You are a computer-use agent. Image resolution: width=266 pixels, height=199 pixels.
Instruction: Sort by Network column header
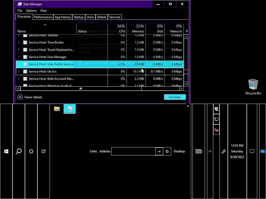[174, 29]
